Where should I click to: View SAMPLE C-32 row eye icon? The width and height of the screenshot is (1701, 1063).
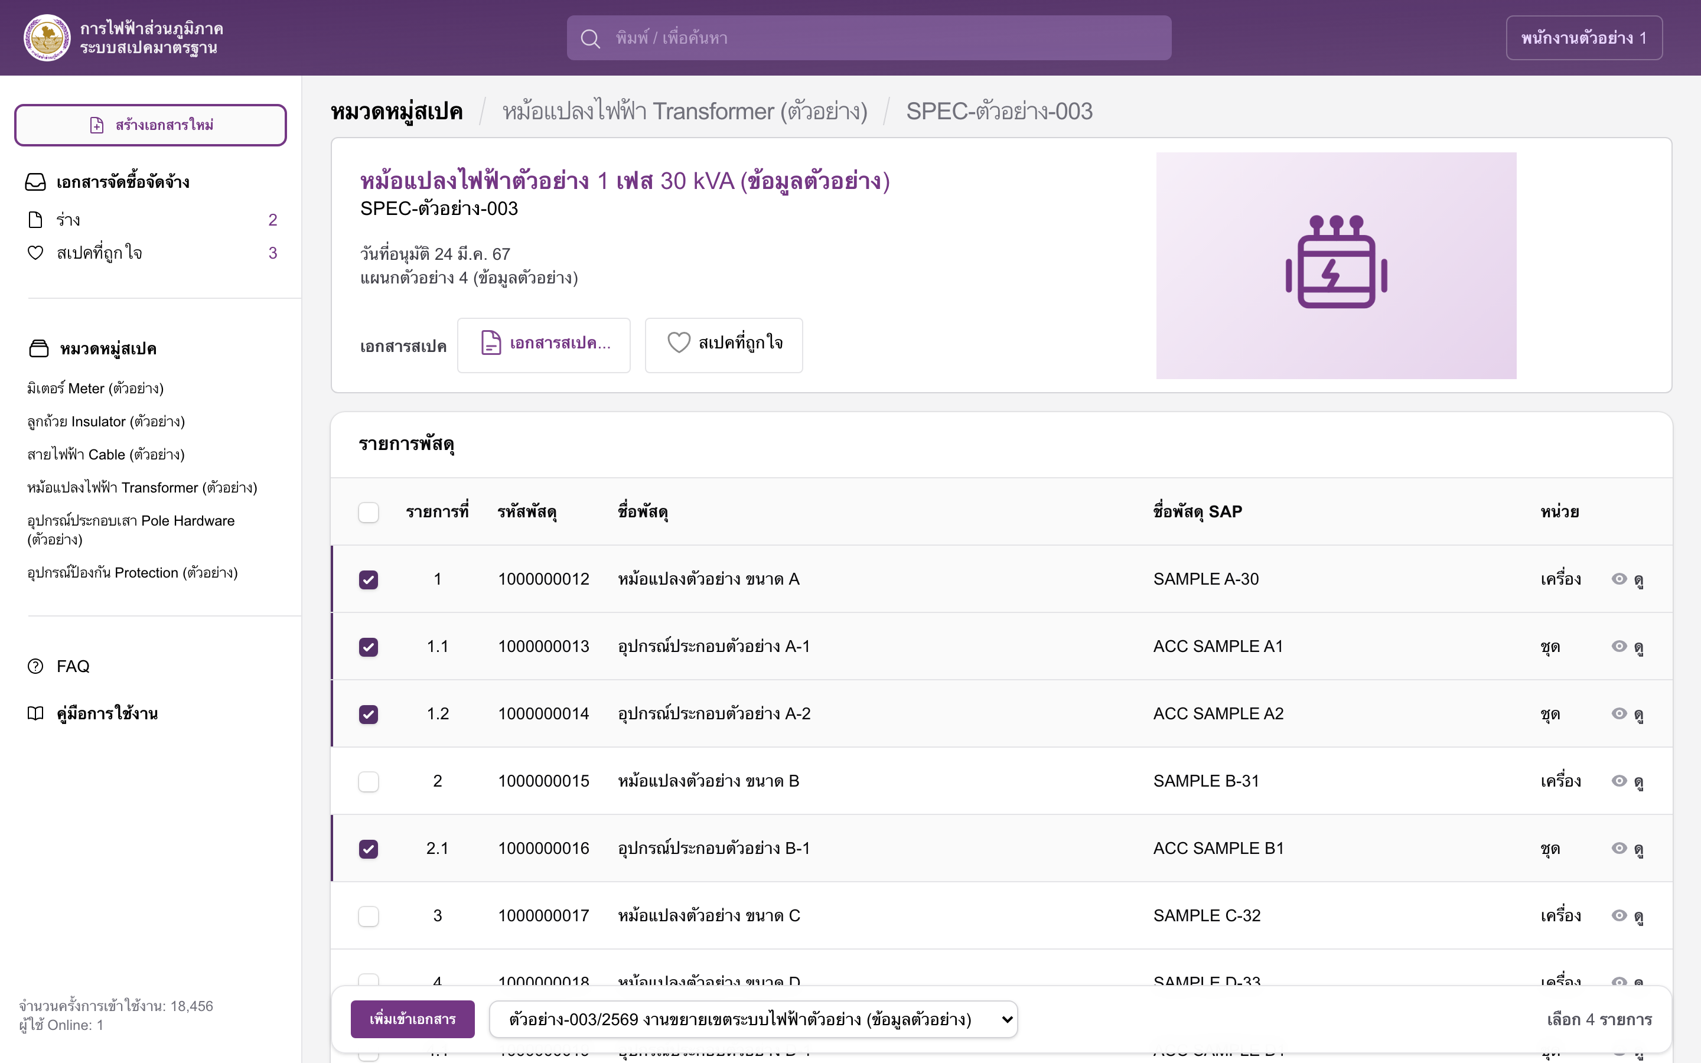pos(1619,915)
